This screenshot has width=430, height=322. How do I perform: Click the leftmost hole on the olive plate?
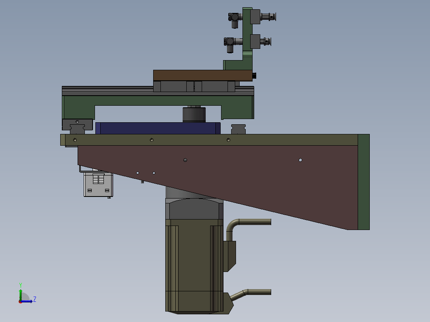pyautogui.click(x=75, y=140)
